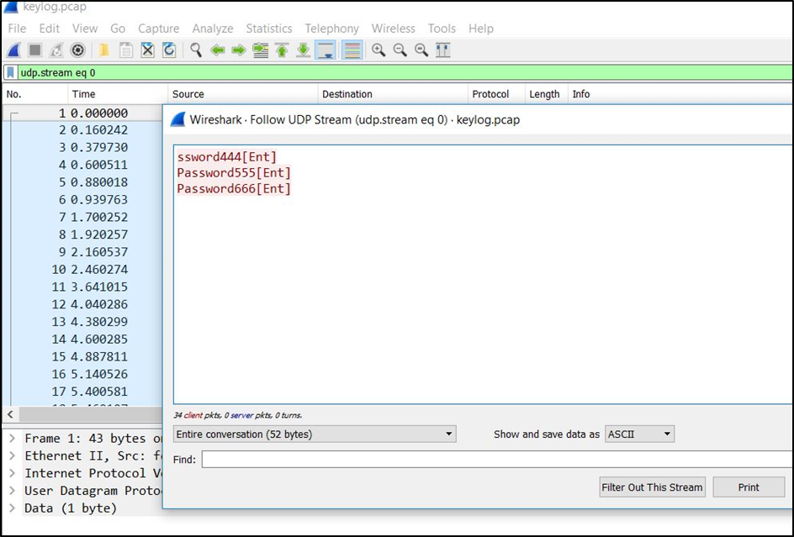This screenshot has height=537, width=794.
Task: Click the display filter bookmark icon
Action: tap(10, 72)
